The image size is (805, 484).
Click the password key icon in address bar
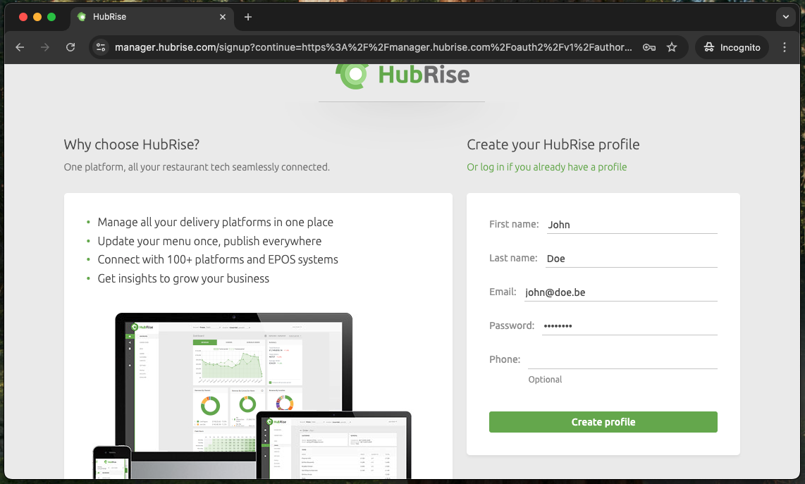point(649,47)
